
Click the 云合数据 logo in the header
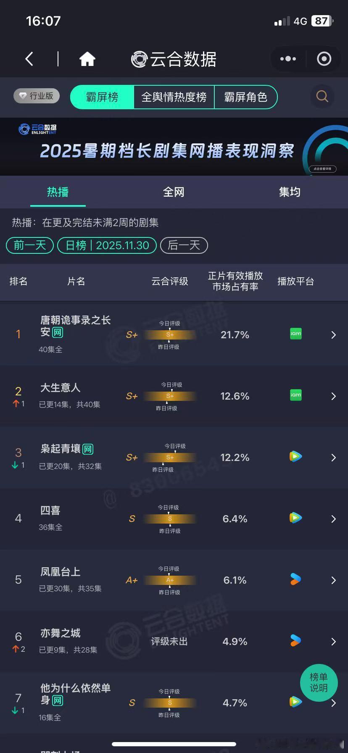(174, 59)
